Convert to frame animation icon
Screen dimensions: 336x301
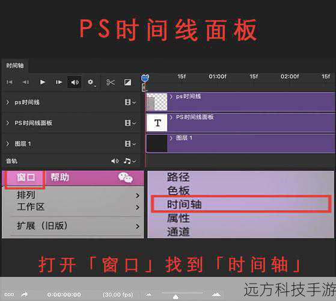(x=9, y=294)
